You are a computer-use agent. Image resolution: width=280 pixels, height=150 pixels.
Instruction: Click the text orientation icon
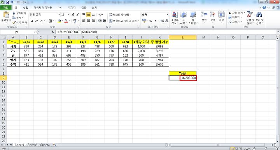pyautogui.click(x=100, y=15)
